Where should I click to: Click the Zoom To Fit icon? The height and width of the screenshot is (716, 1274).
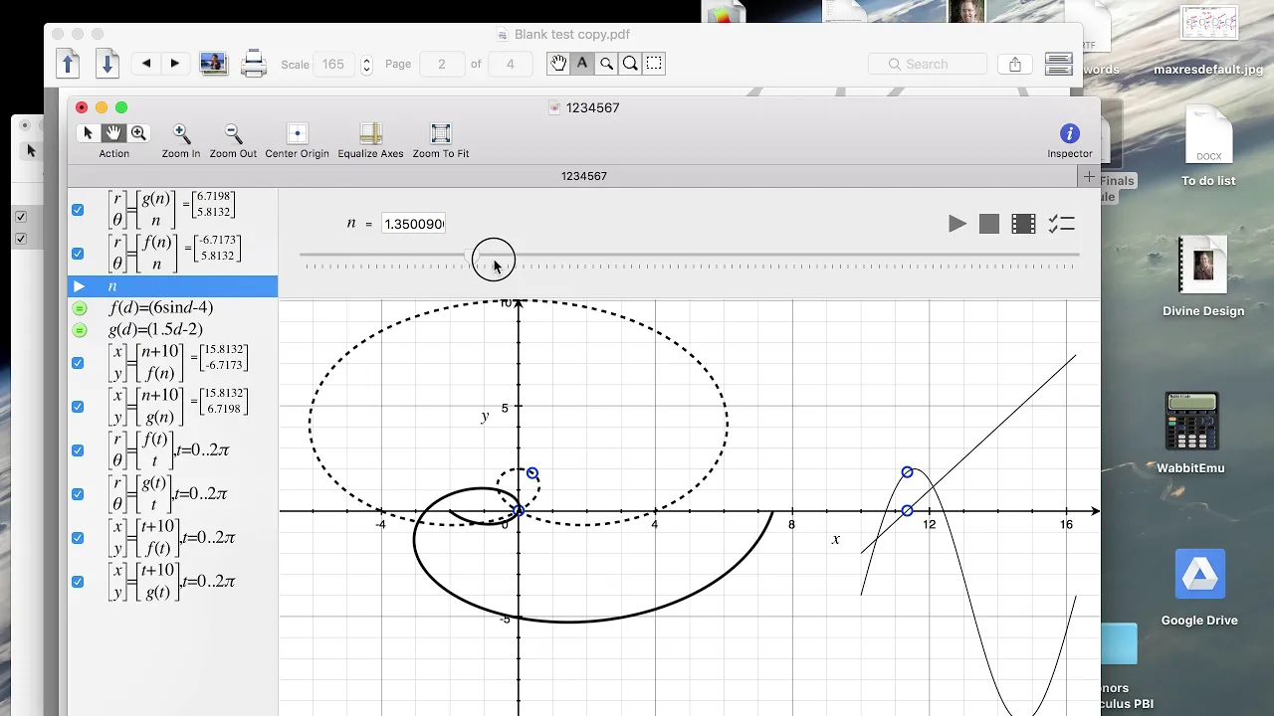(441, 133)
